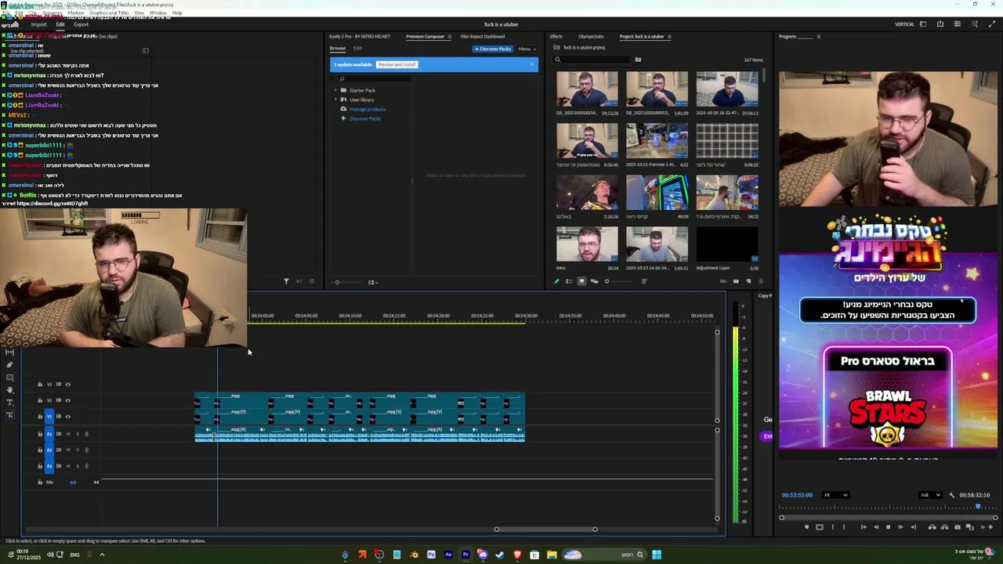Open VERTICAL workspace selector
The image size is (1003, 564).
pyautogui.click(x=904, y=24)
